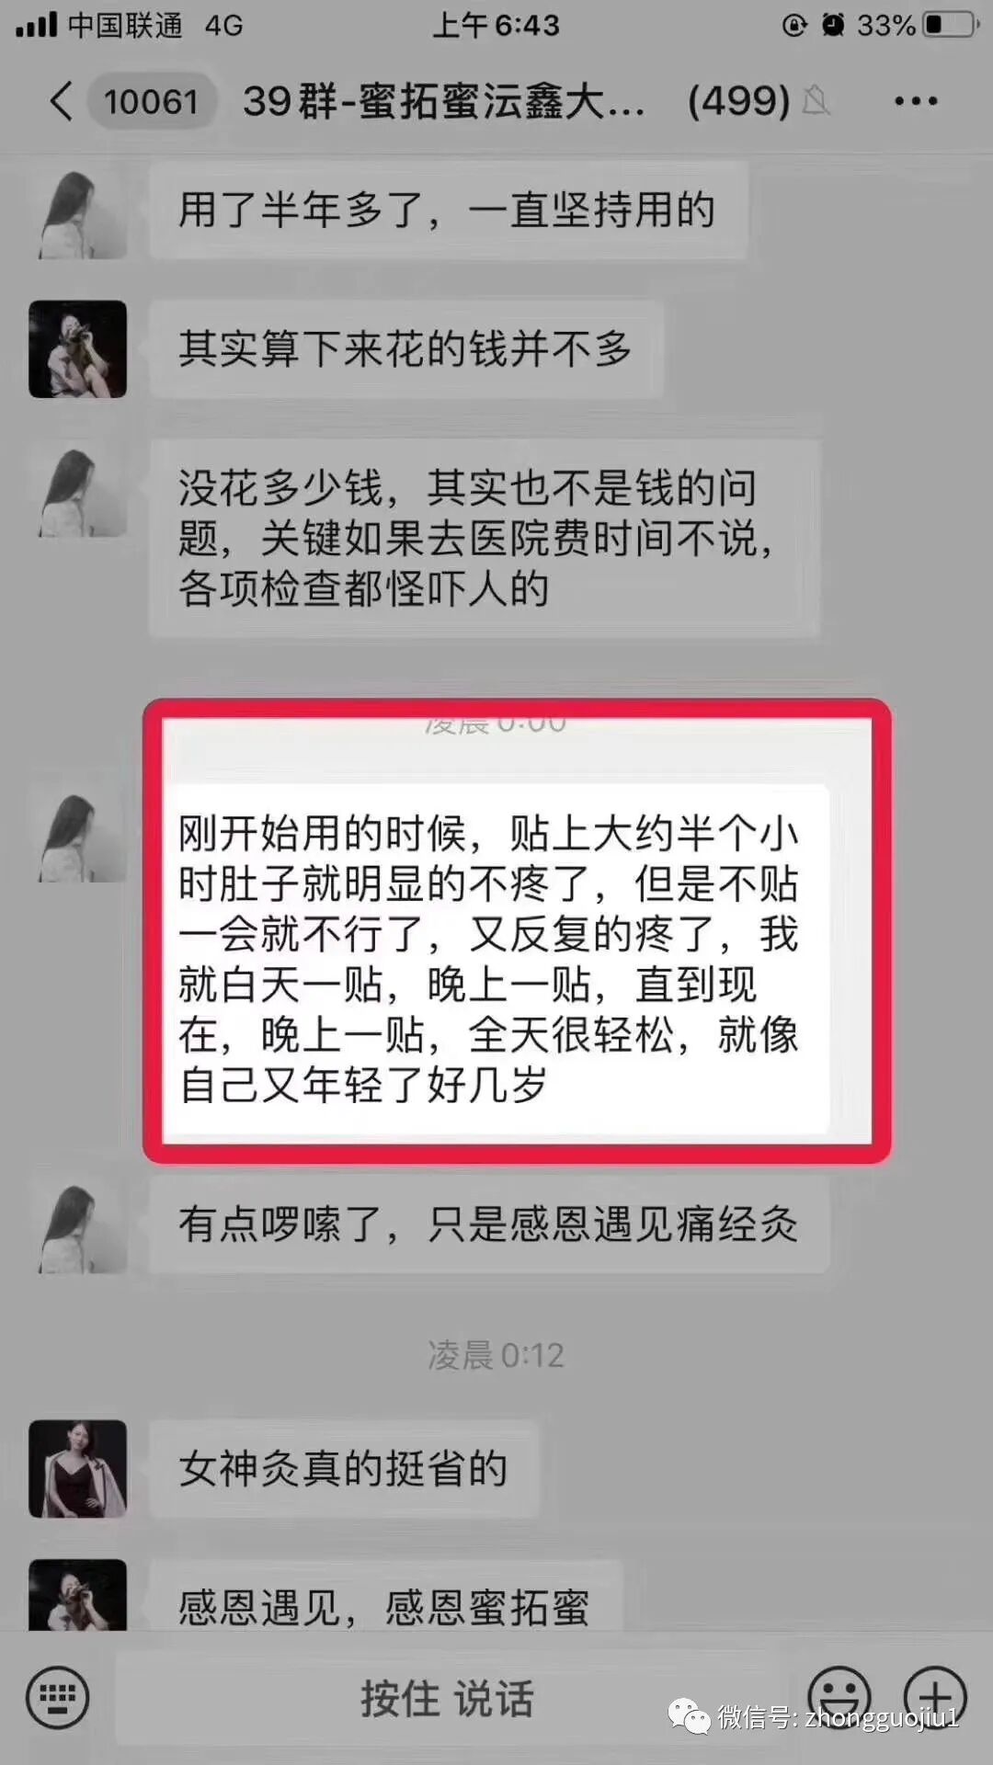993x1765 pixels.
Task: Tap the 有点啰嗦了 message bubble
Action: (x=489, y=1225)
